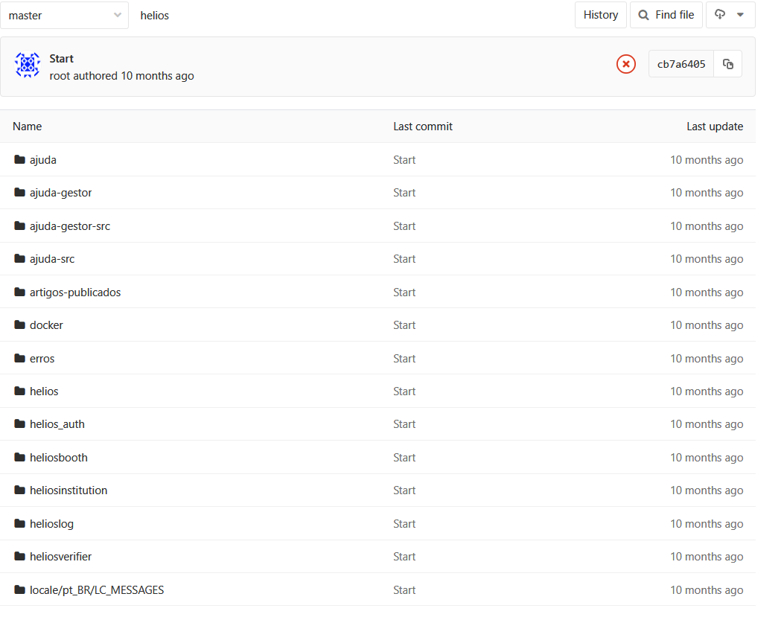784x617 pixels.
Task: Open the helios_auth directory name
Action: coord(57,424)
